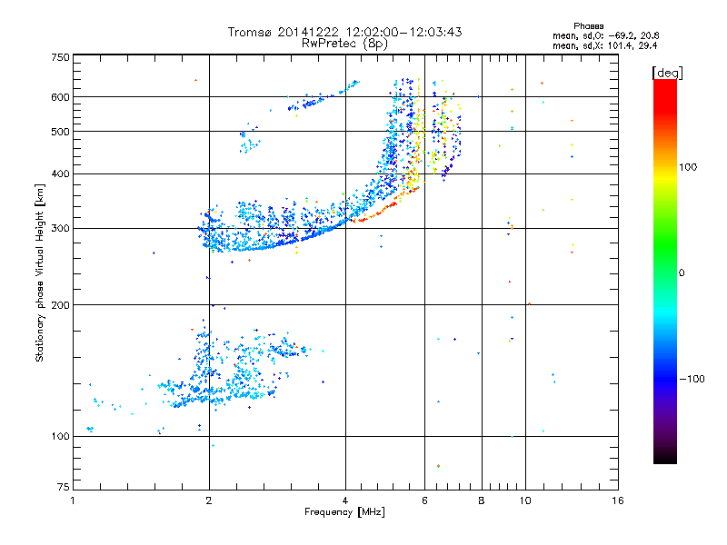Click the 'Phases' header in the statistics block
Screen dimensions: 727x545
pos(588,26)
